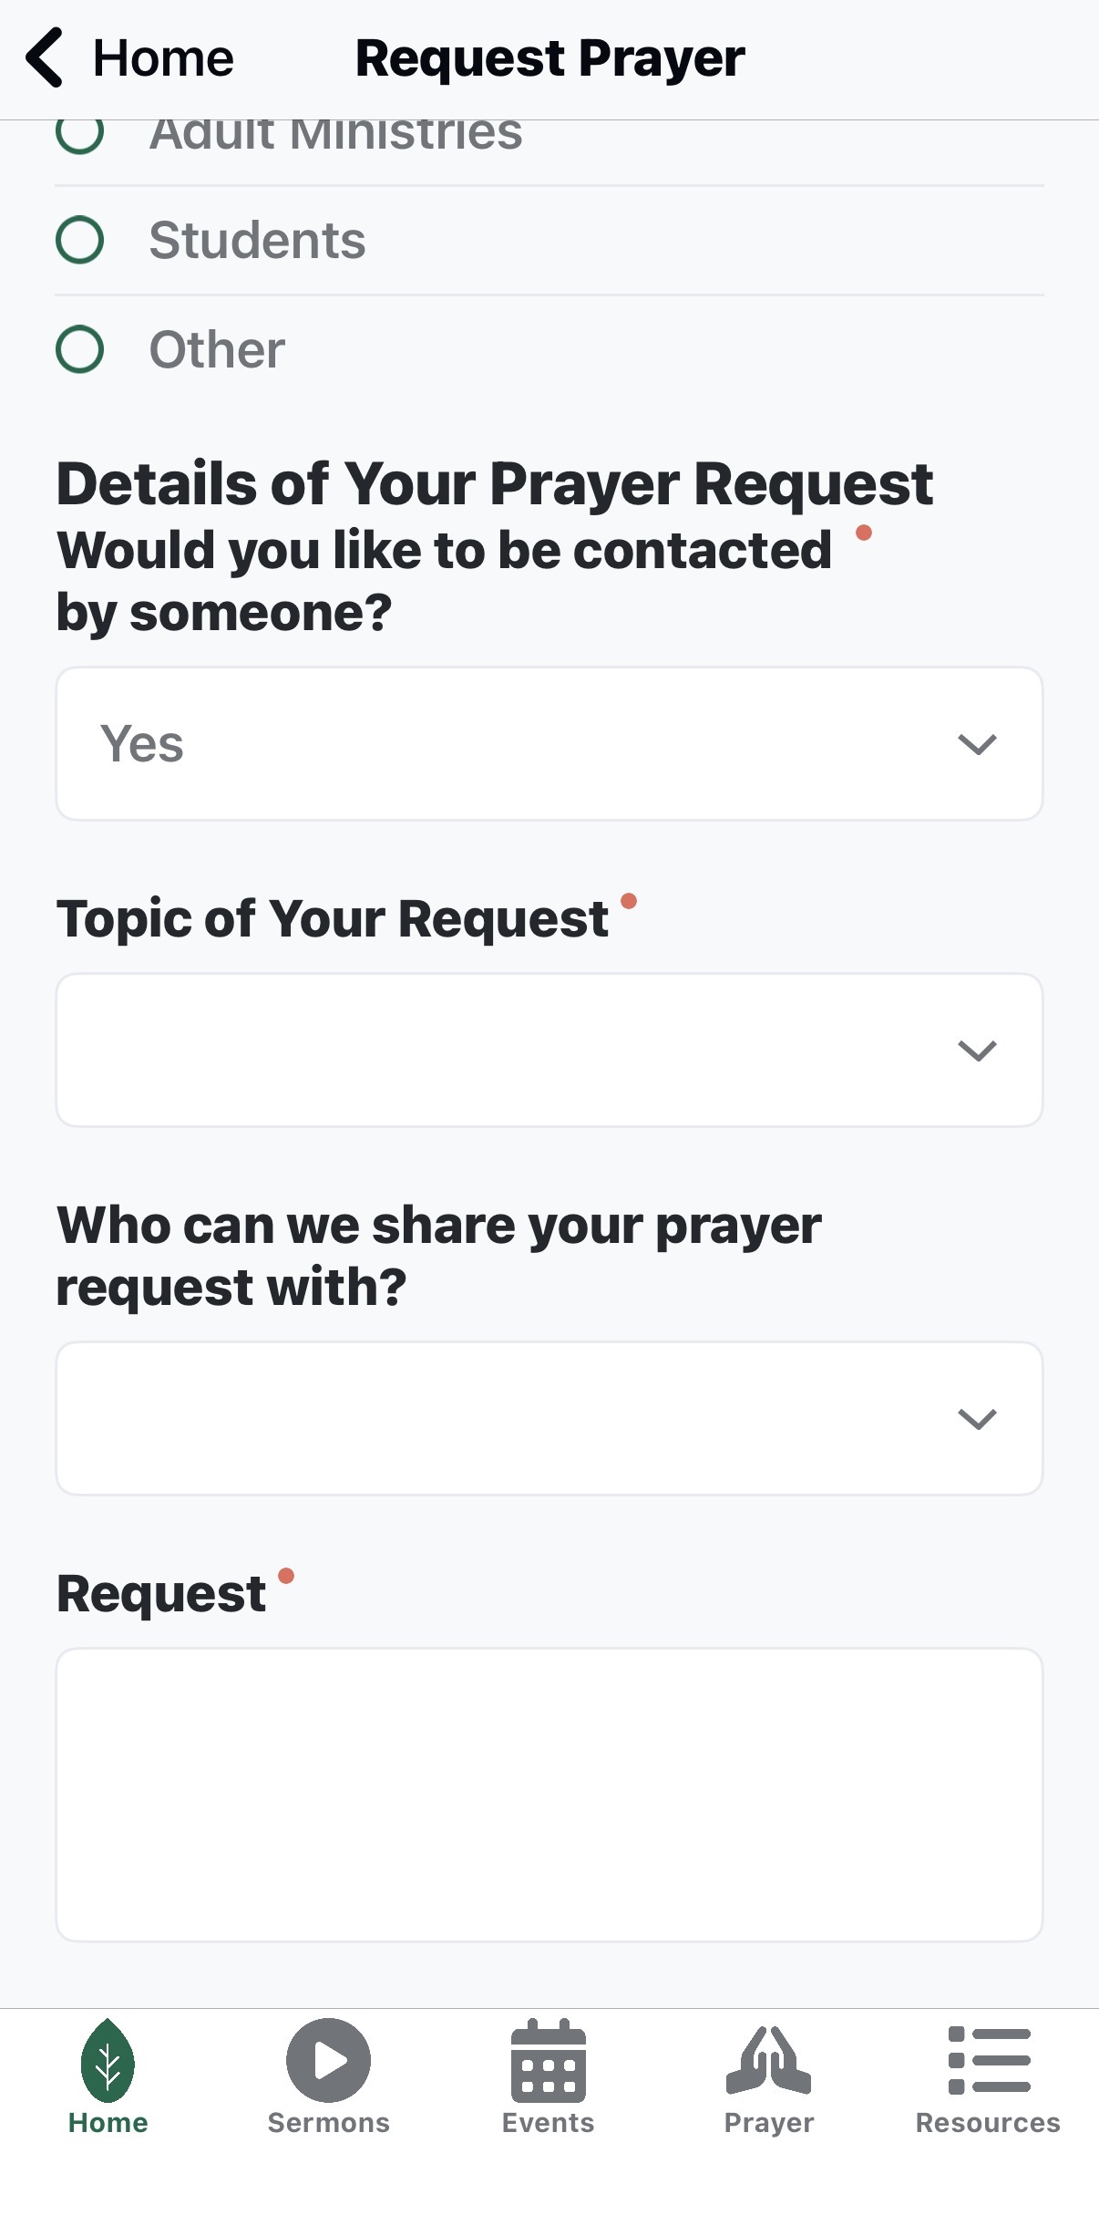Select the Students radio button
Viewport: 1099px width, 2236px height.
coord(80,241)
